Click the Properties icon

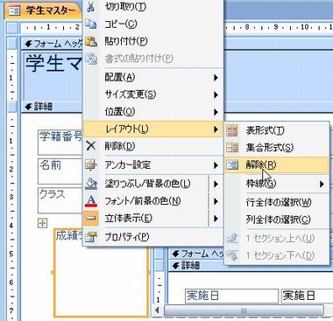[91, 236]
